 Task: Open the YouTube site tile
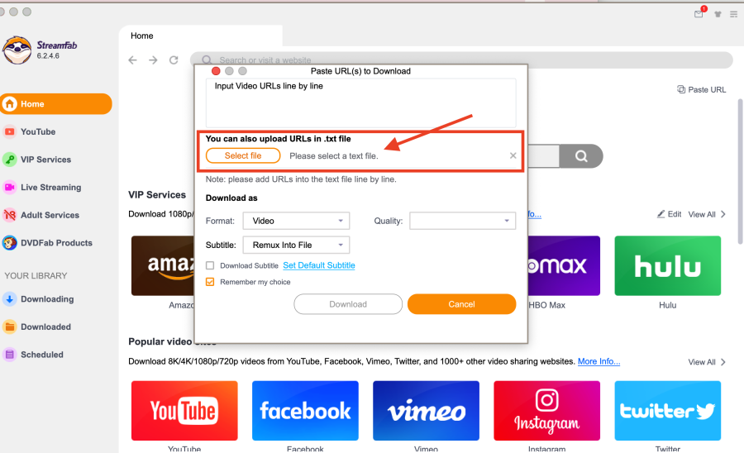click(x=184, y=411)
